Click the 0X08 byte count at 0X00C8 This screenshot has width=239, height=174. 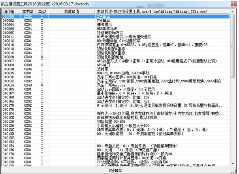[28, 65]
